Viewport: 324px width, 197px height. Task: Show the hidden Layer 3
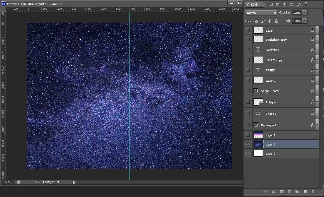coord(248,135)
